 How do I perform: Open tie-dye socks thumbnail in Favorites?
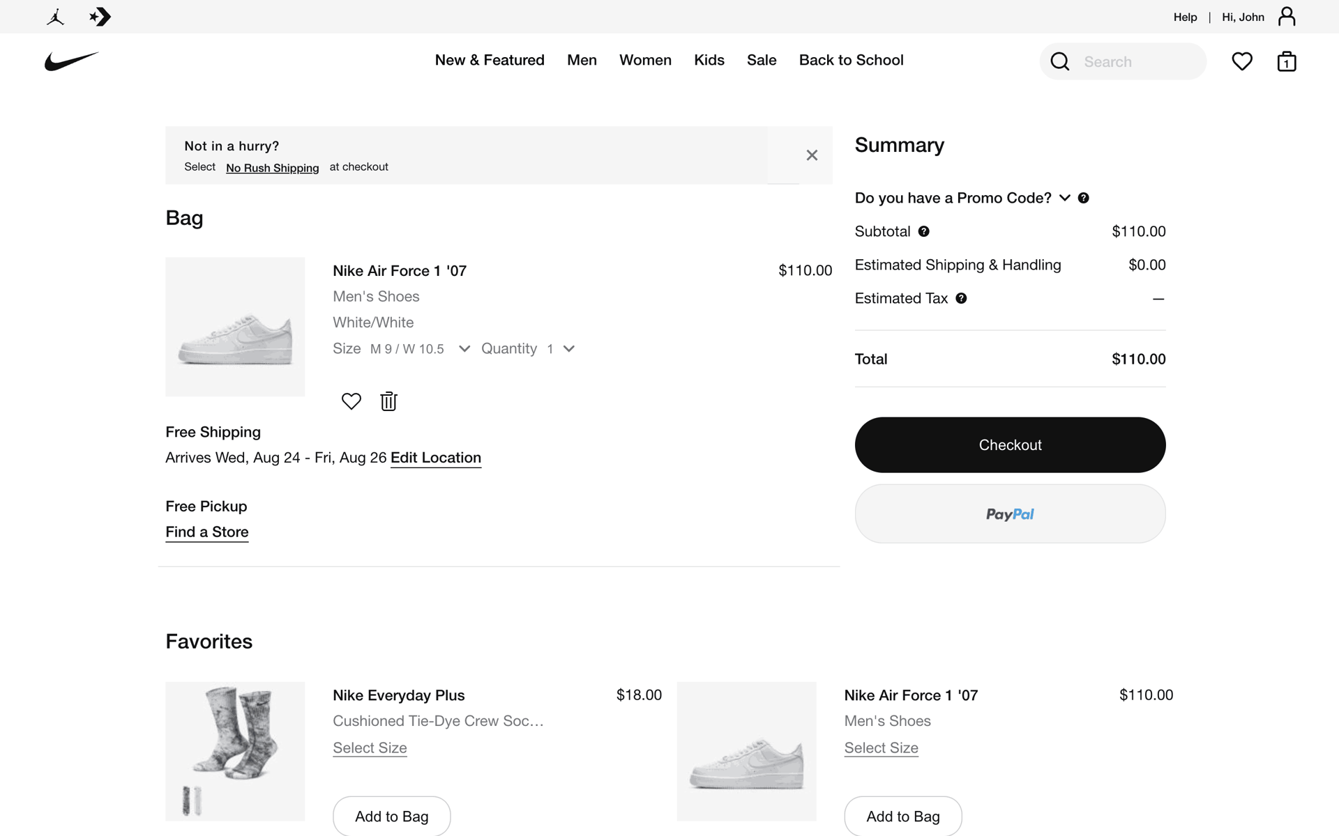(x=235, y=751)
